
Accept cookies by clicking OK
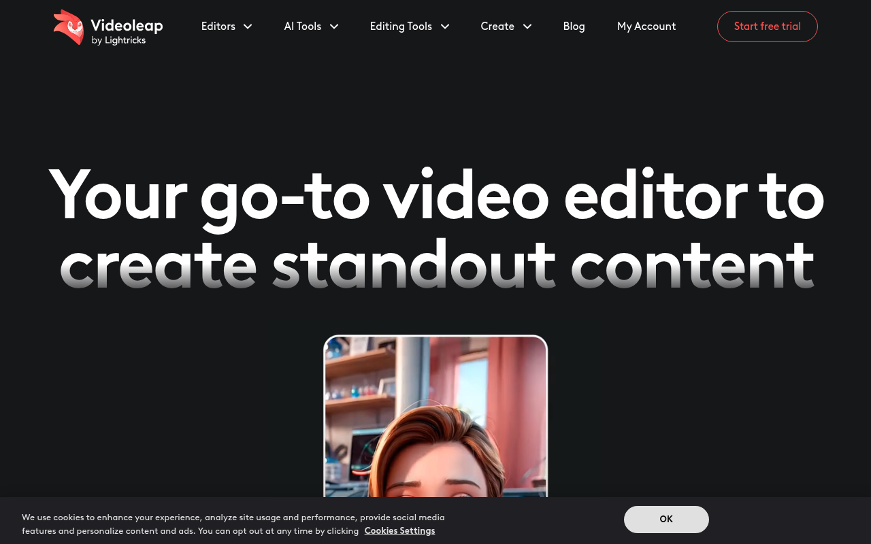[666, 520]
